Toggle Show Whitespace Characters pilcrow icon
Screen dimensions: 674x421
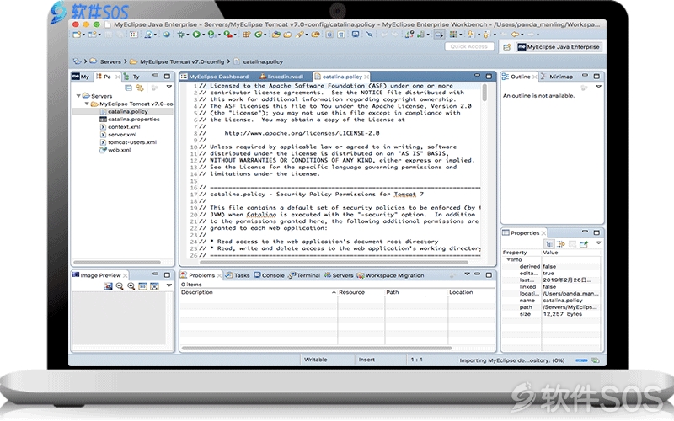[x=341, y=35]
